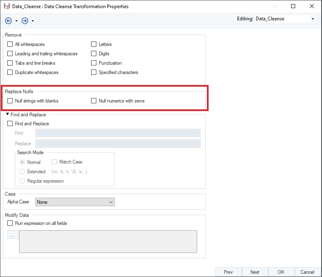Check Leading and trailing whitespaces

pos(10,54)
